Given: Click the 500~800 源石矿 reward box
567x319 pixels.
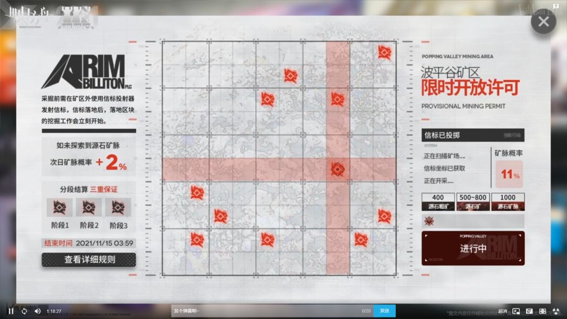Looking at the screenshot, I should pos(472,201).
